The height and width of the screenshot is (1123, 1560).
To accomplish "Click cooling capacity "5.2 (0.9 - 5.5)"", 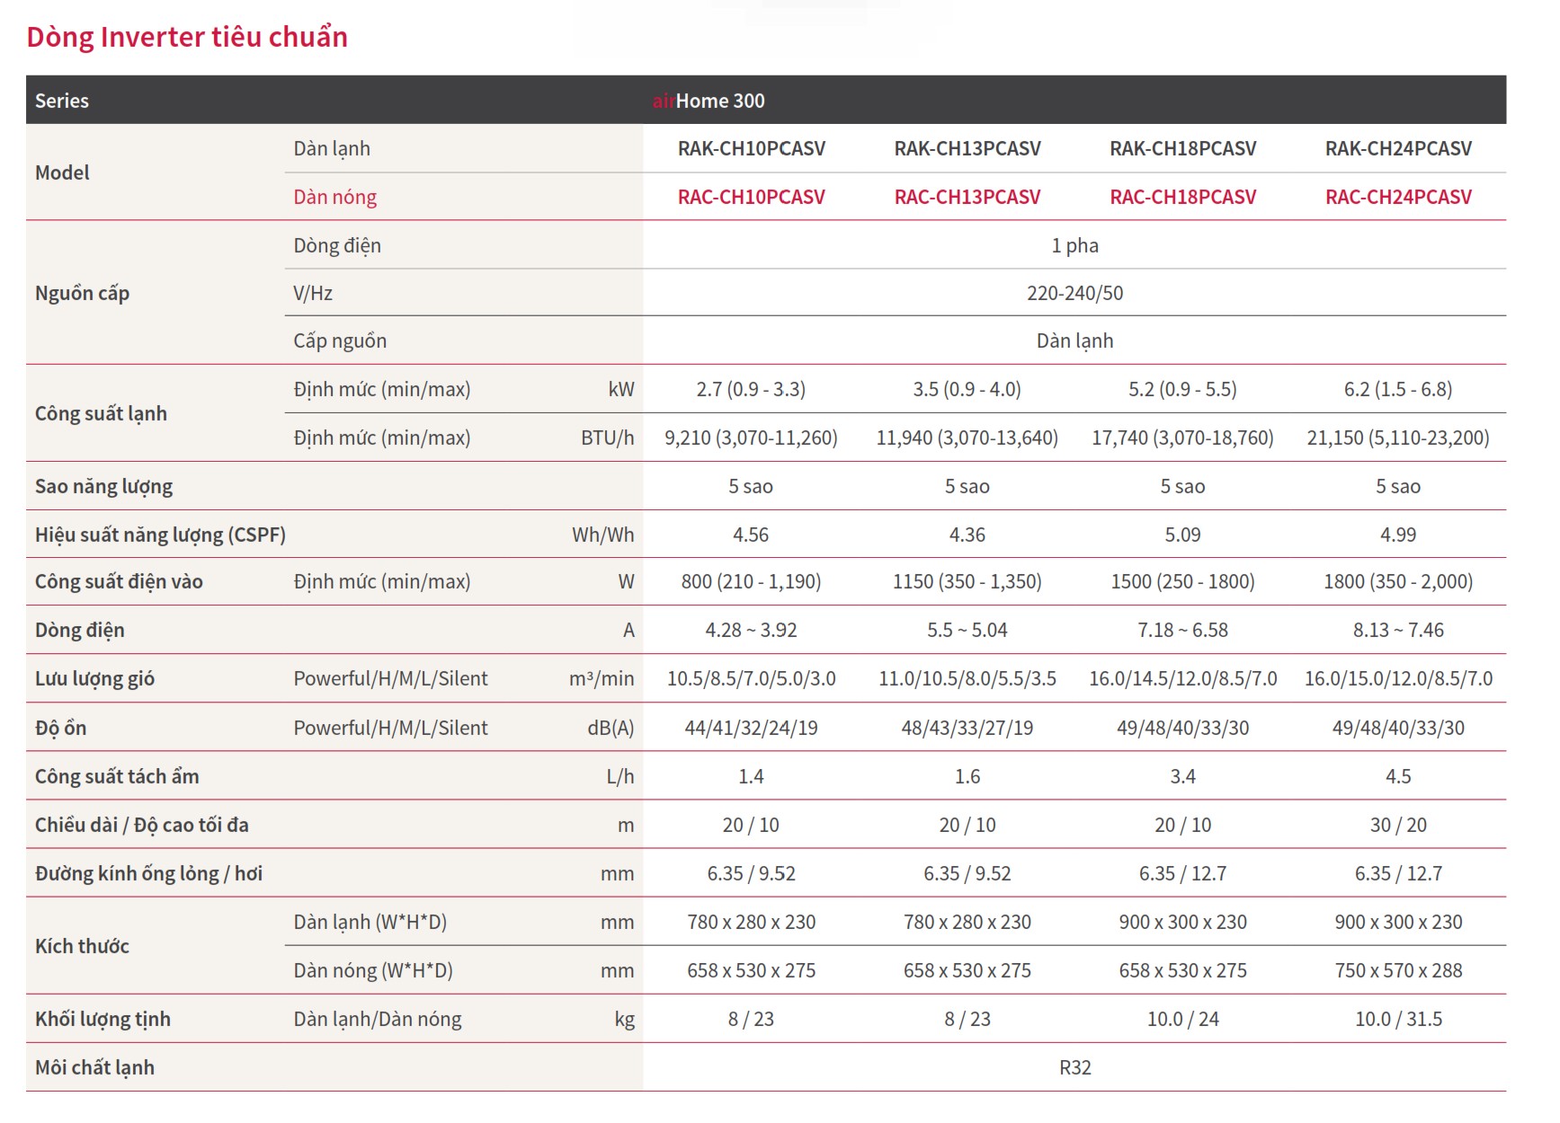I will (x=1183, y=389).
